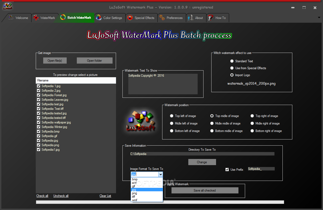Click the prefix field Softpedia_
The height and width of the screenshot is (210, 323).
point(261,169)
